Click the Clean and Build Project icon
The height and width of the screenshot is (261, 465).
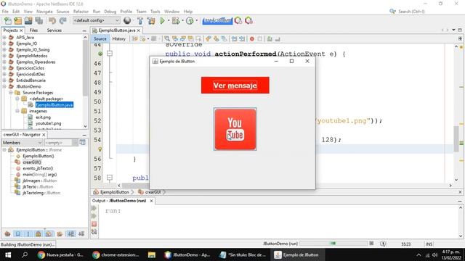point(151,21)
